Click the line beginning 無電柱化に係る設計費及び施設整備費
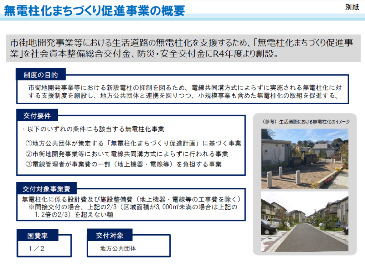This screenshot has height=273, width=365. coord(132,199)
